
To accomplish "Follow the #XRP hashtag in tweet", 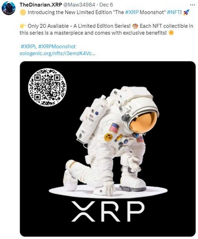I will (132, 12).
